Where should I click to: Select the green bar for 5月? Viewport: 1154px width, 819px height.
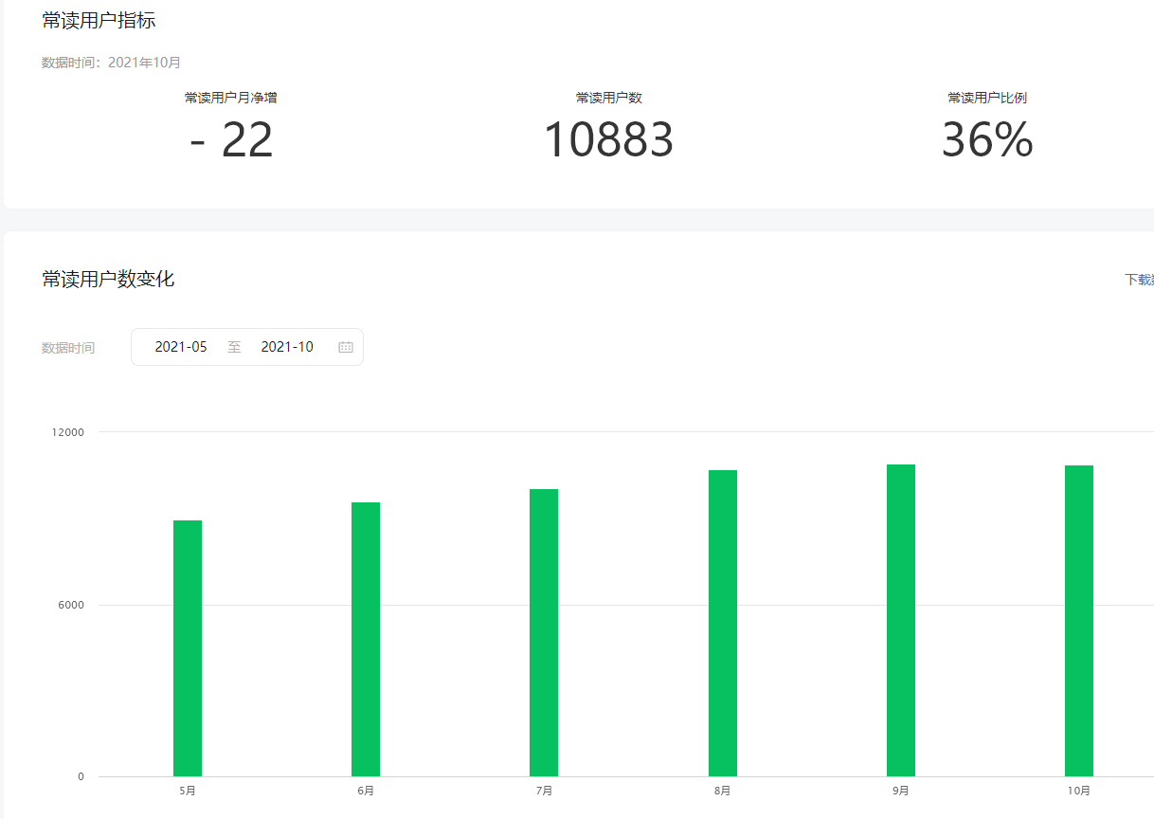[x=188, y=648]
